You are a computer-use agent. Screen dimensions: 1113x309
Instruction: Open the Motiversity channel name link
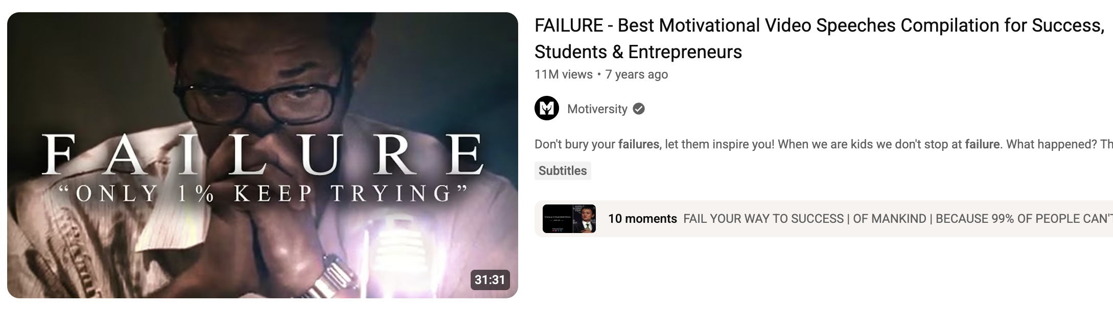597,109
